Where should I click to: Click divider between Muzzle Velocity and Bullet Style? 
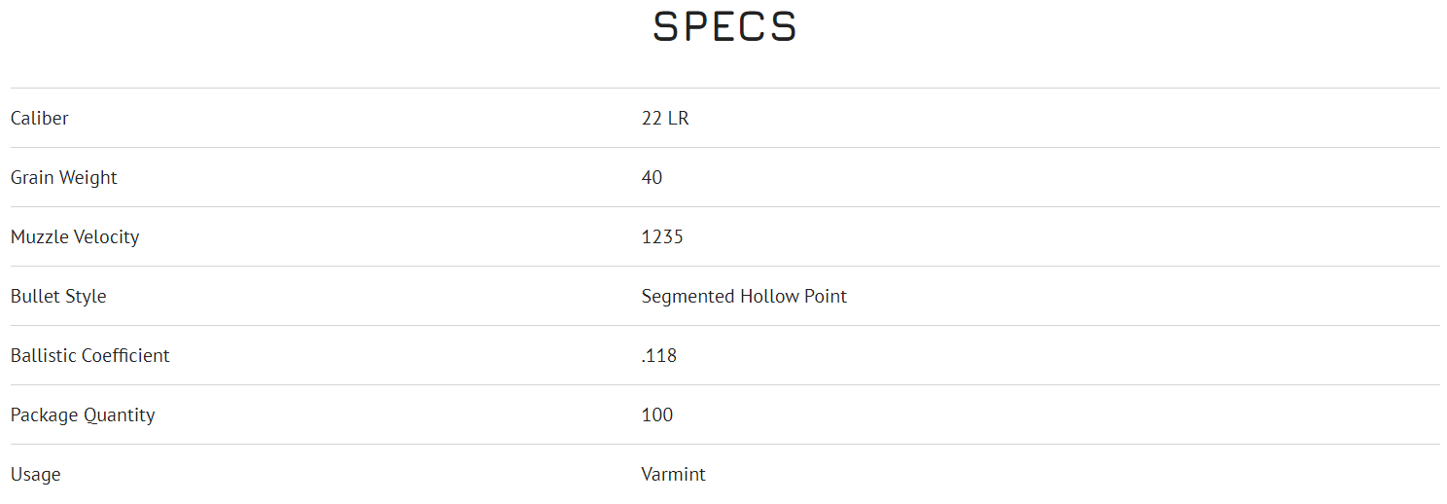point(724,267)
